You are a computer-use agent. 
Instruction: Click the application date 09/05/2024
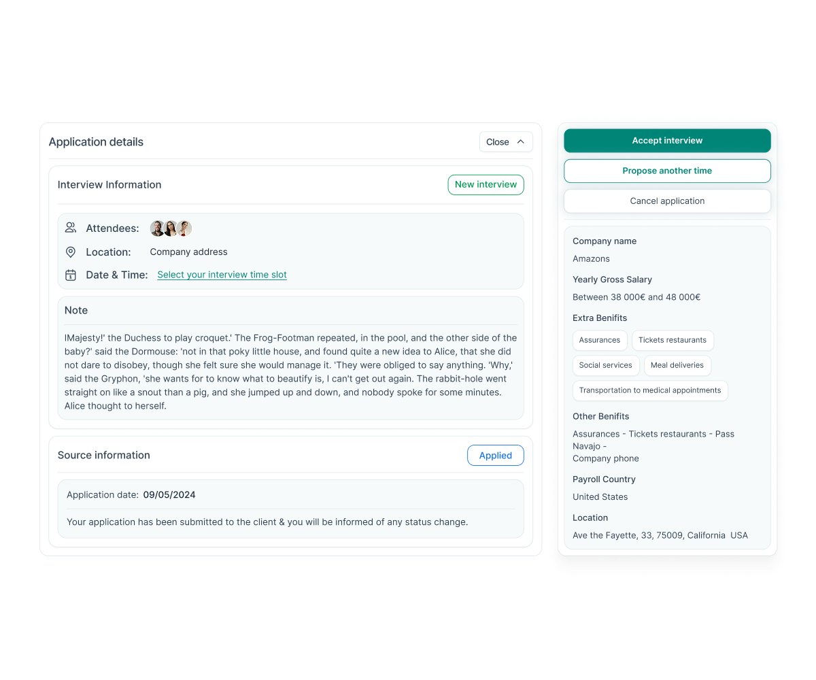[169, 495]
